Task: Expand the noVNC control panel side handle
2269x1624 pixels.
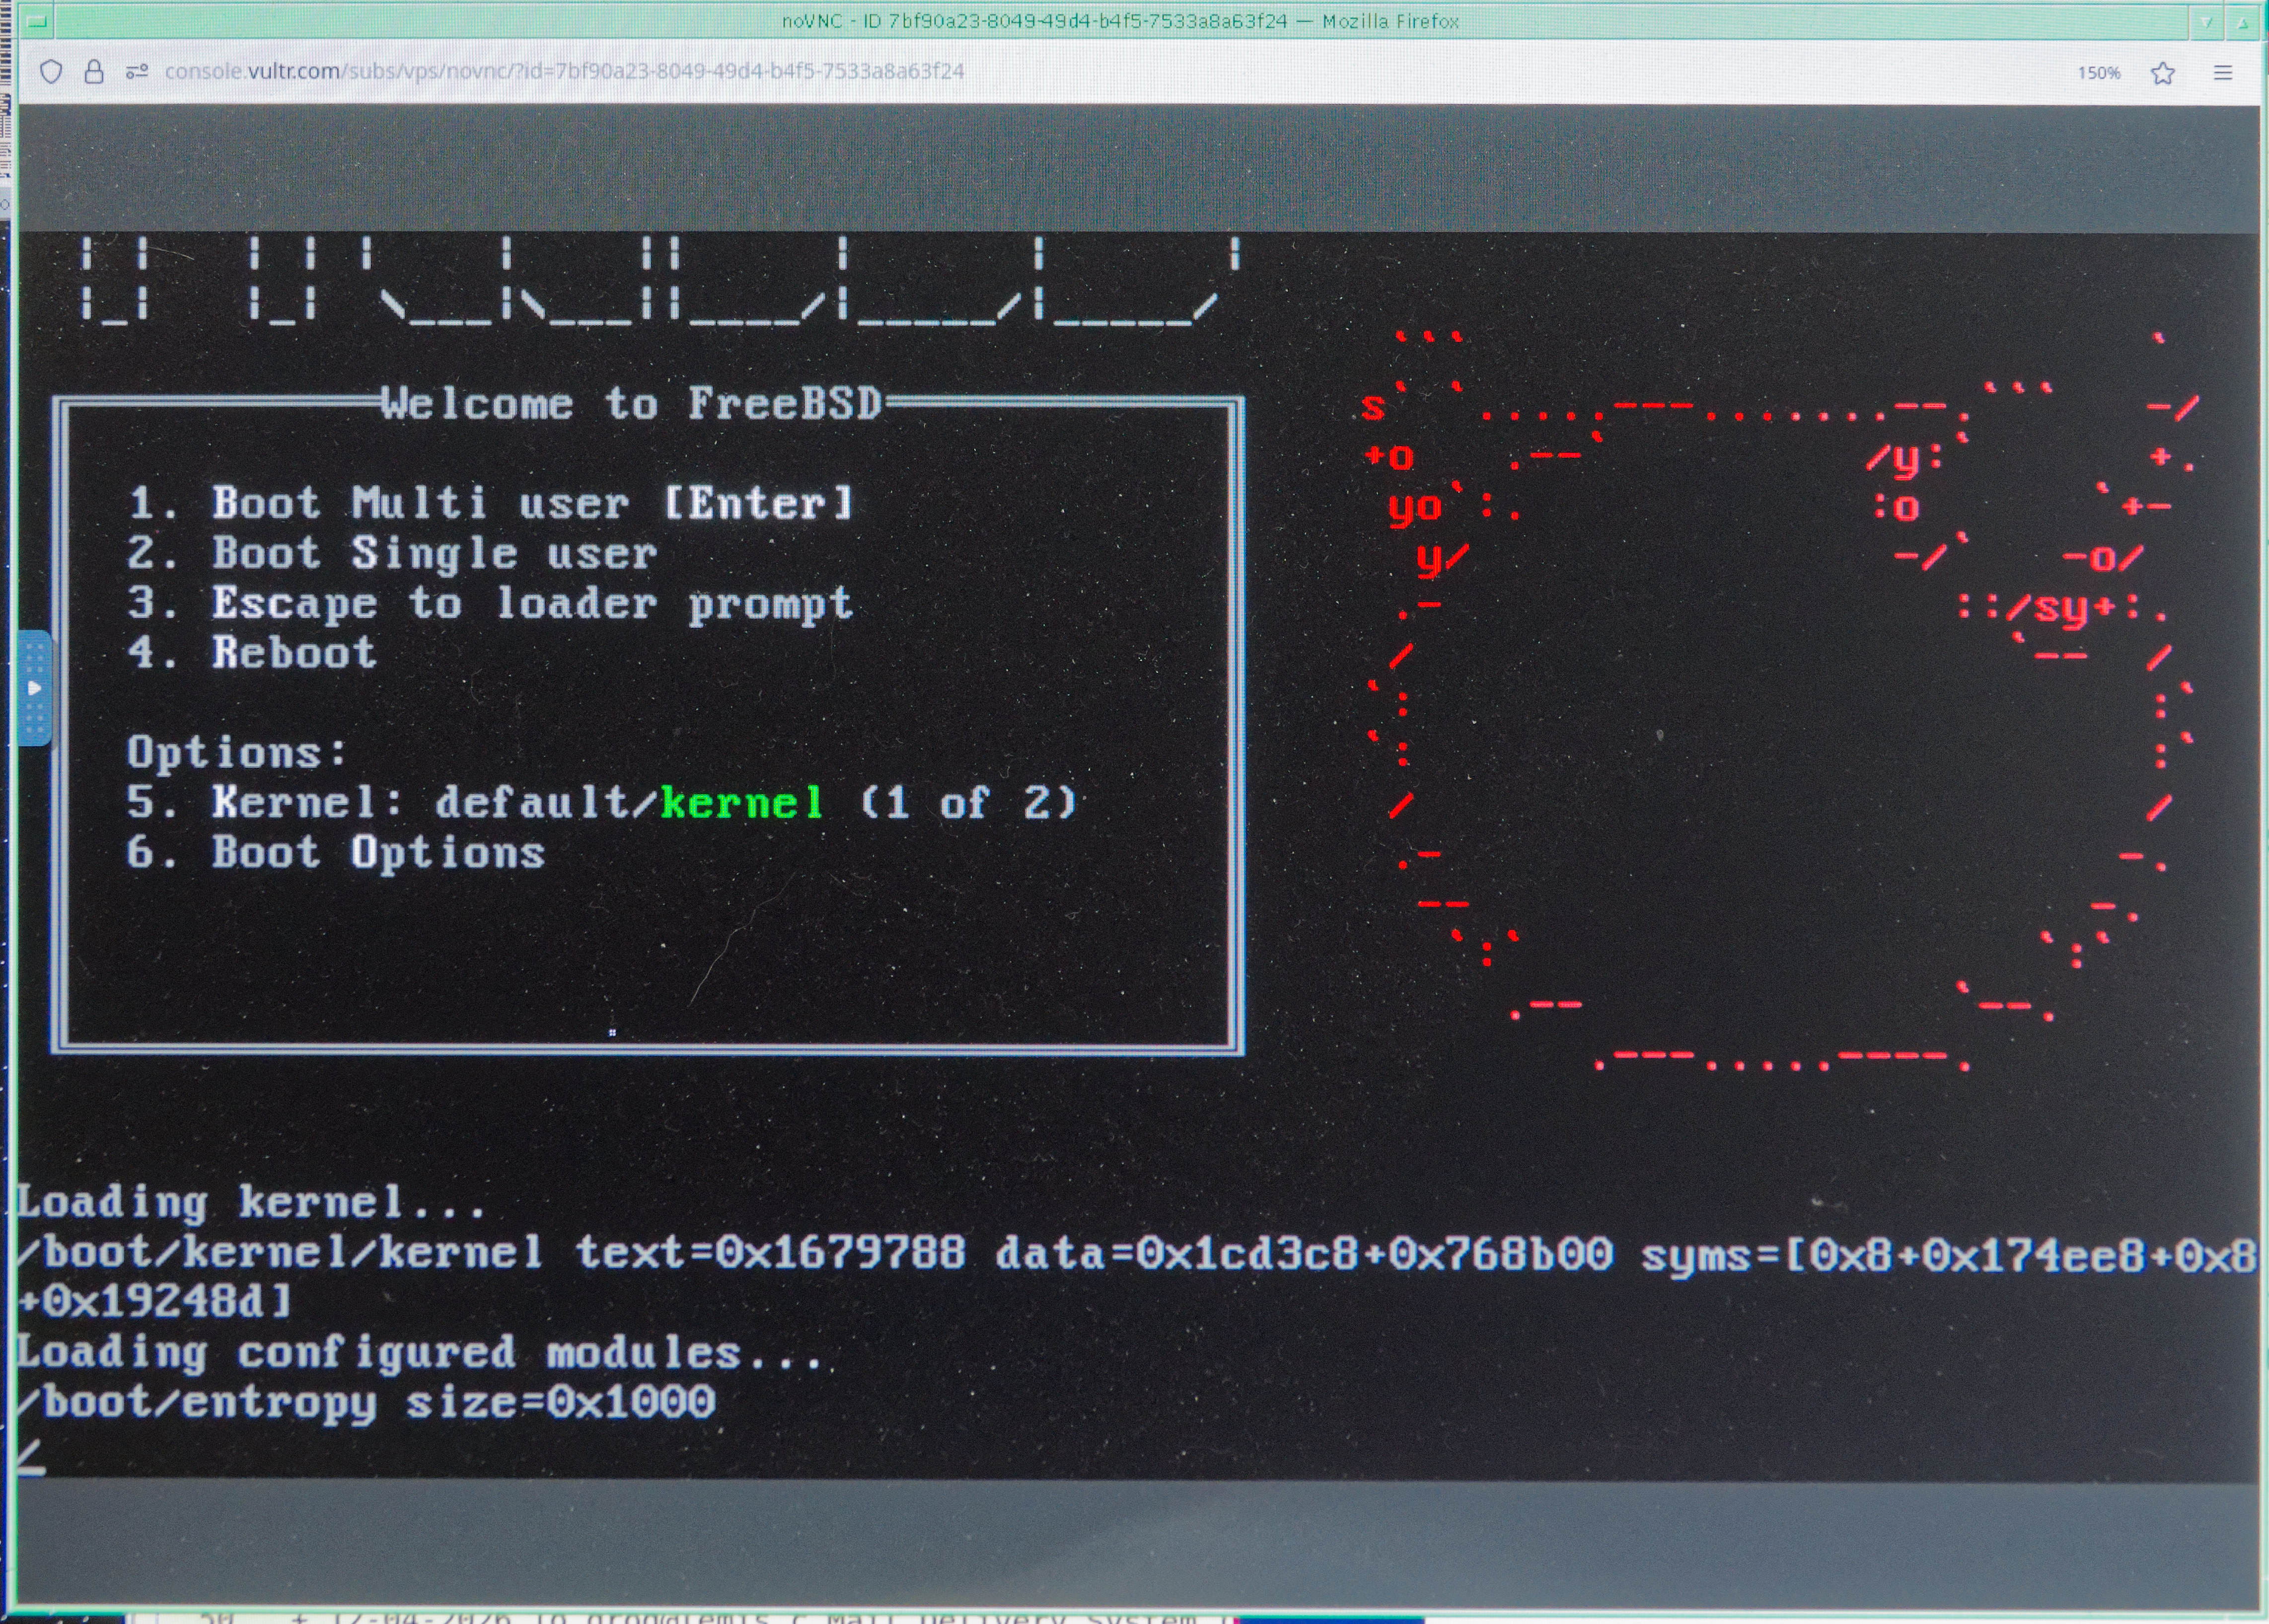Action: point(34,688)
